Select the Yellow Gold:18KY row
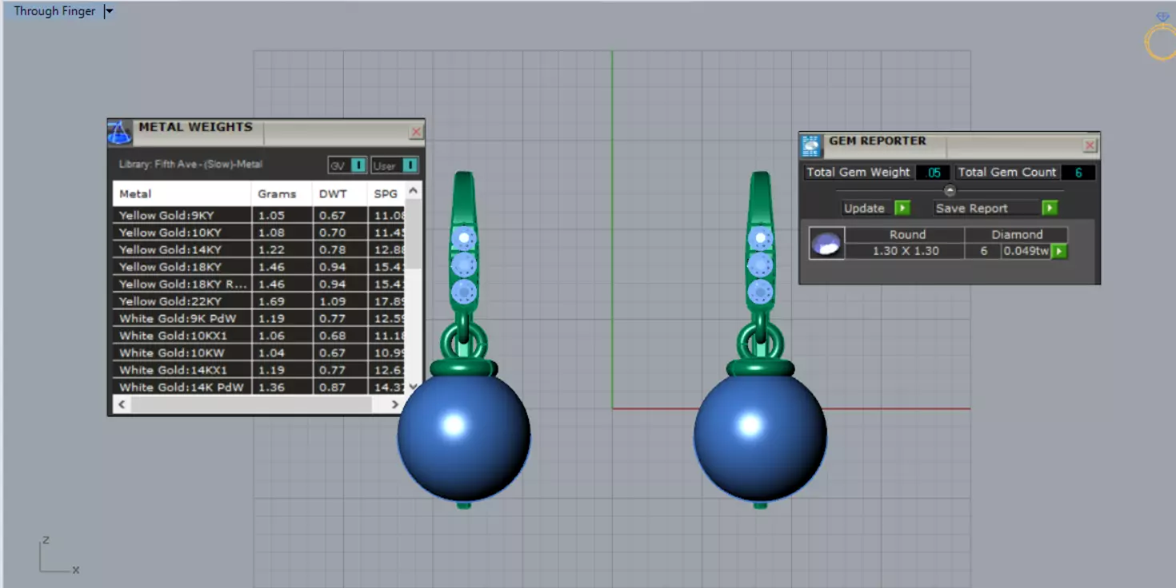The width and height of the screenshot is (1176, 588). pyautogui.click(x=259, y=267)
